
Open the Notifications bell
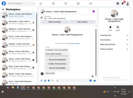[x=123, y=3]
